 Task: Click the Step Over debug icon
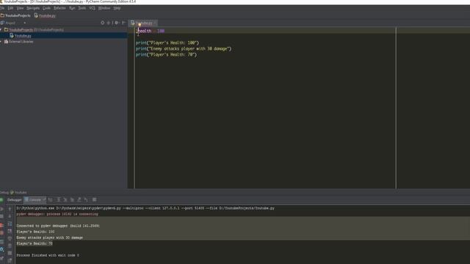[x=59, y=199]
